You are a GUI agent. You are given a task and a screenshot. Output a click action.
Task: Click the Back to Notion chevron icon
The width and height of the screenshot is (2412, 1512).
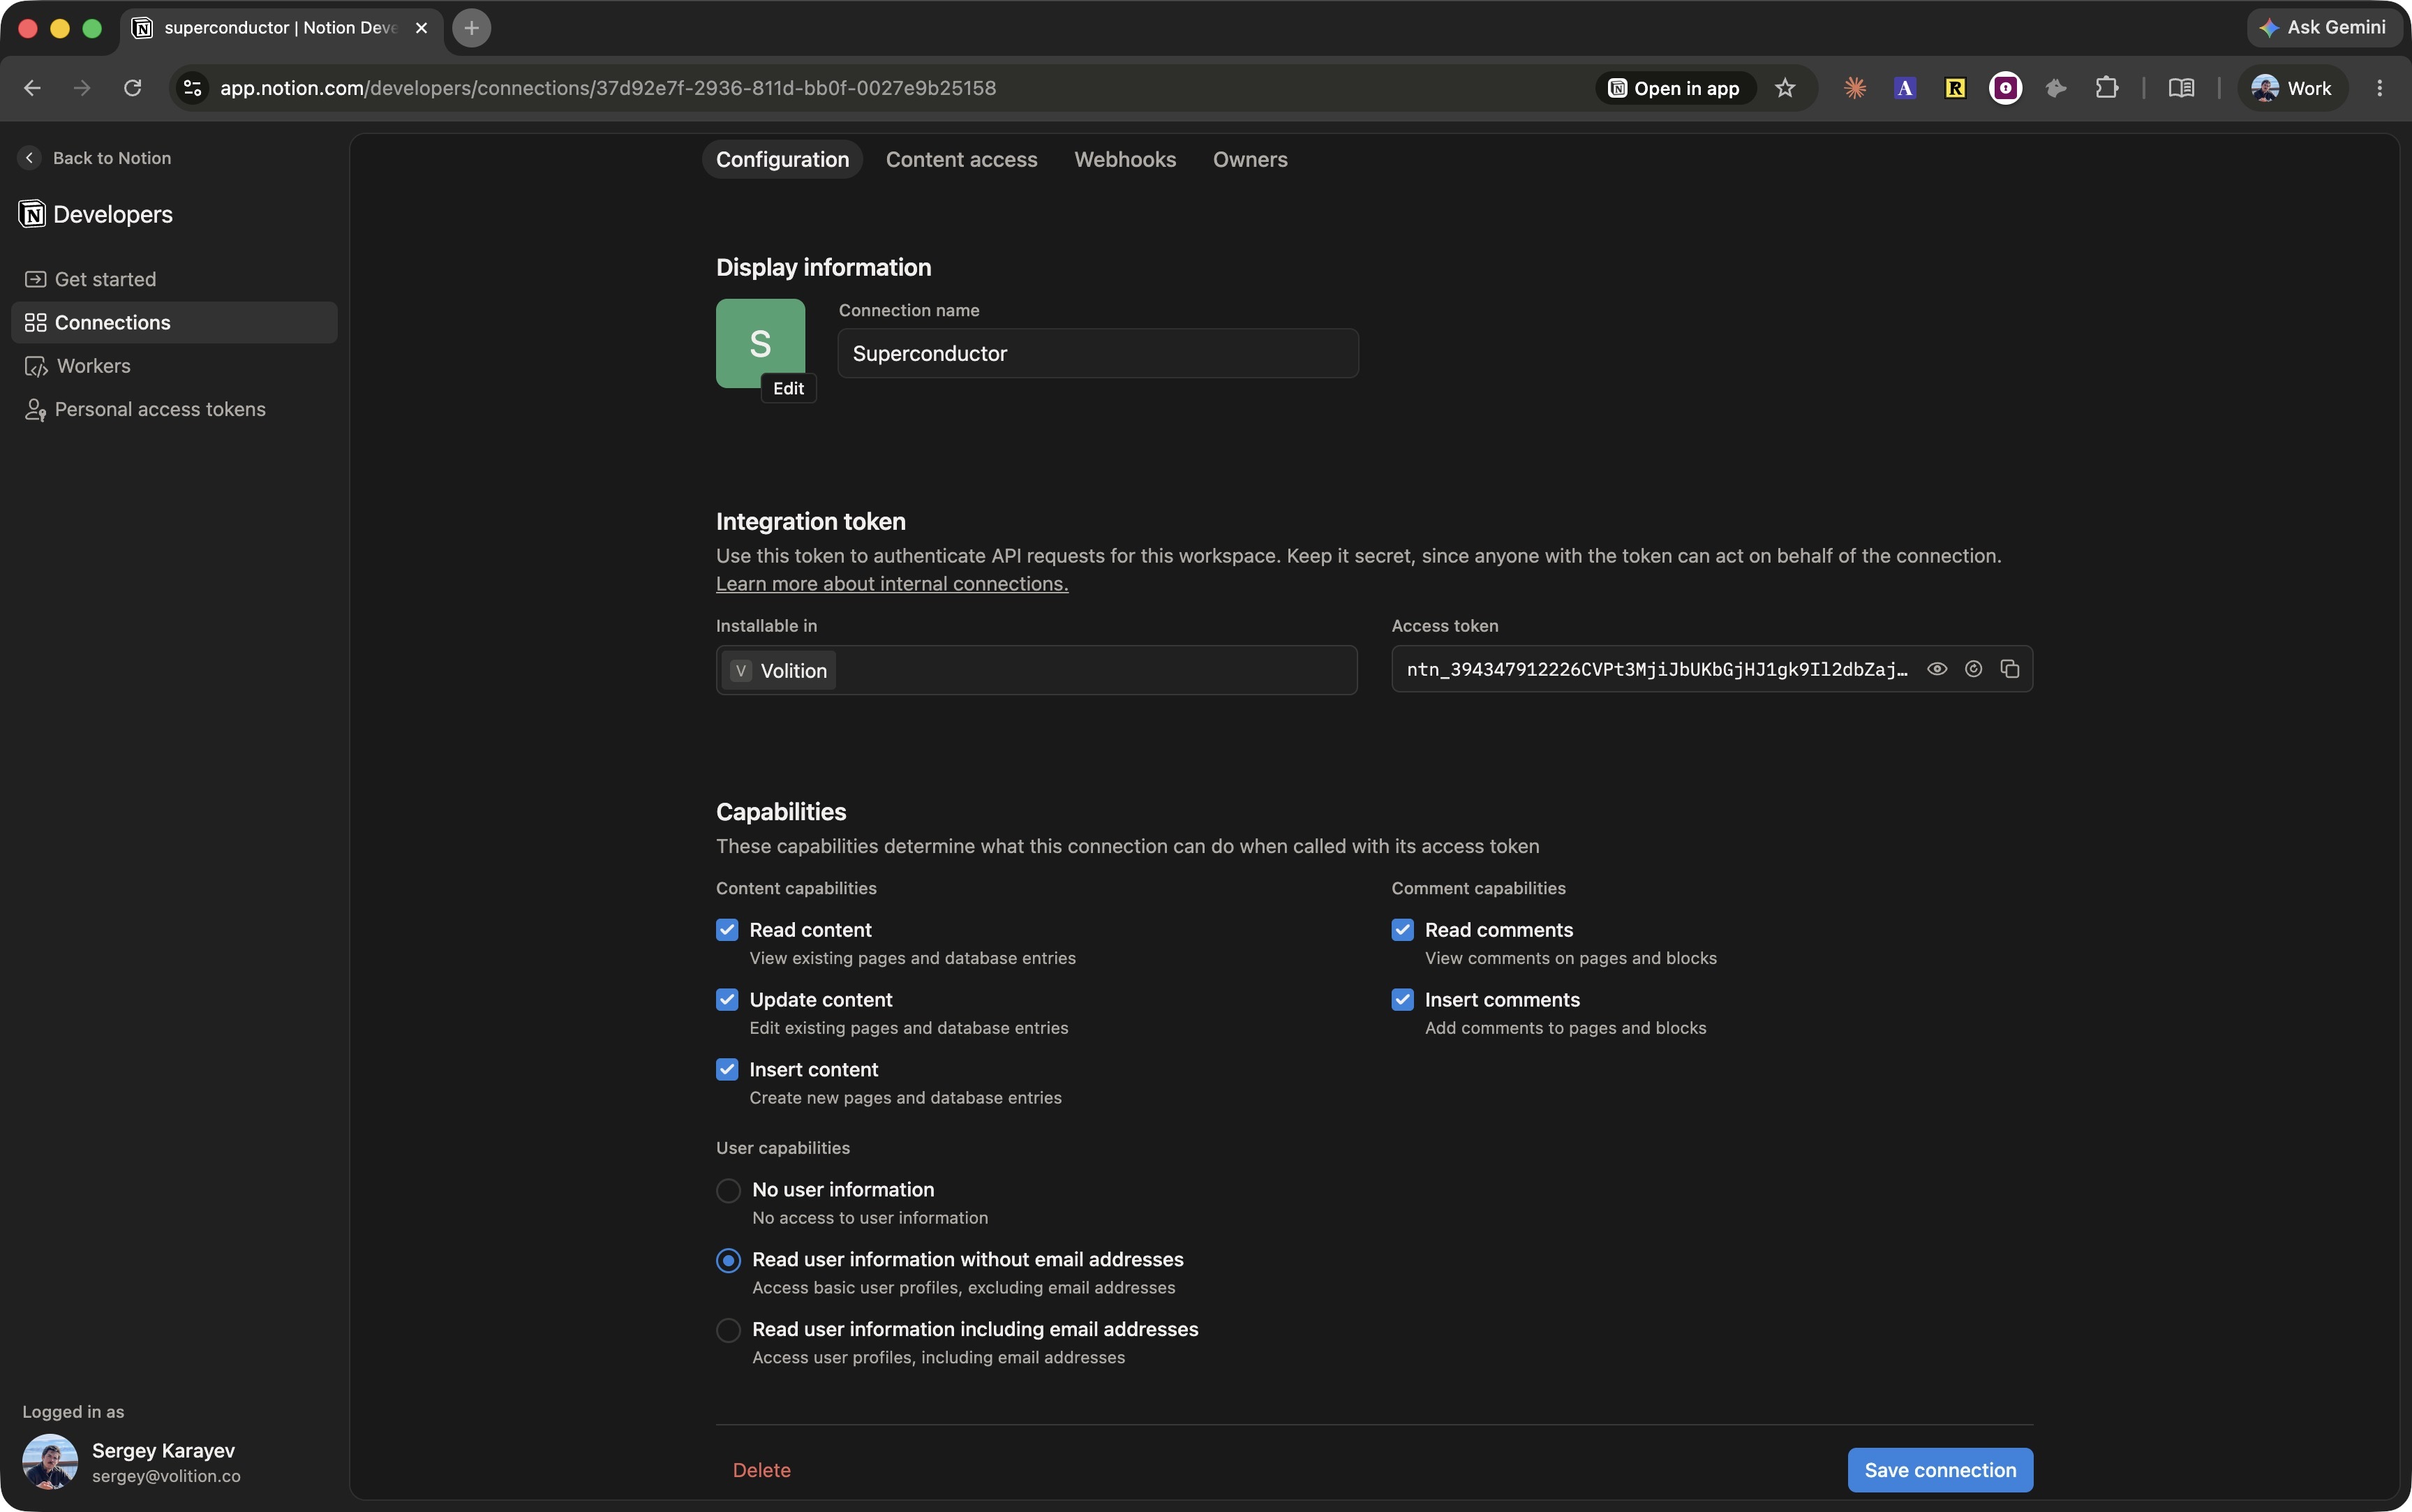click(29, 158)
